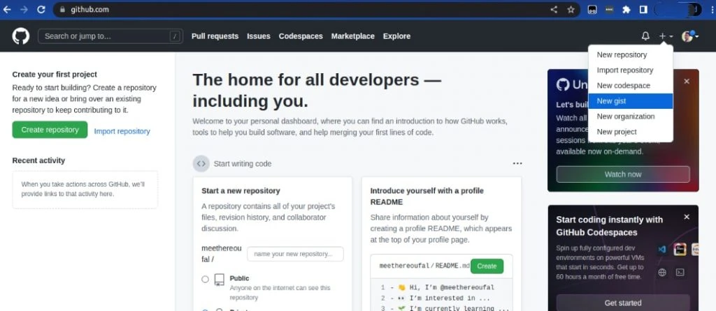
Task: Open the three-dot menu of Start writing code
Action: [517, 163]
